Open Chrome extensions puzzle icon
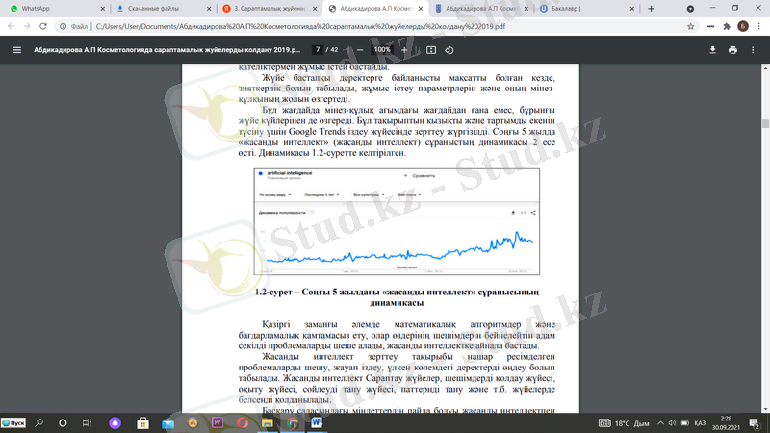The image size is (770, 433). click(727, 27)
